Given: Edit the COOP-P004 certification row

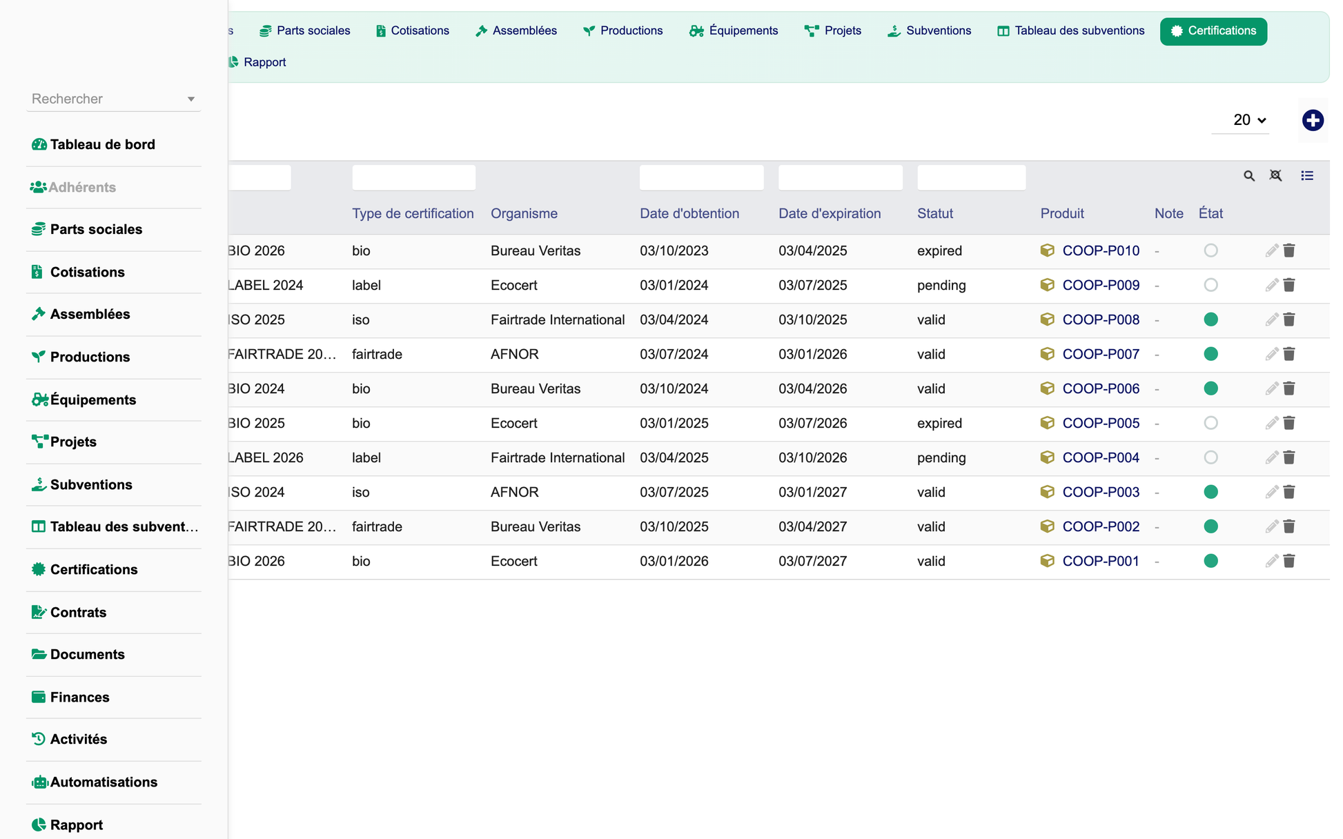Looking at the screenshot, I should [x=1272, y=457].
